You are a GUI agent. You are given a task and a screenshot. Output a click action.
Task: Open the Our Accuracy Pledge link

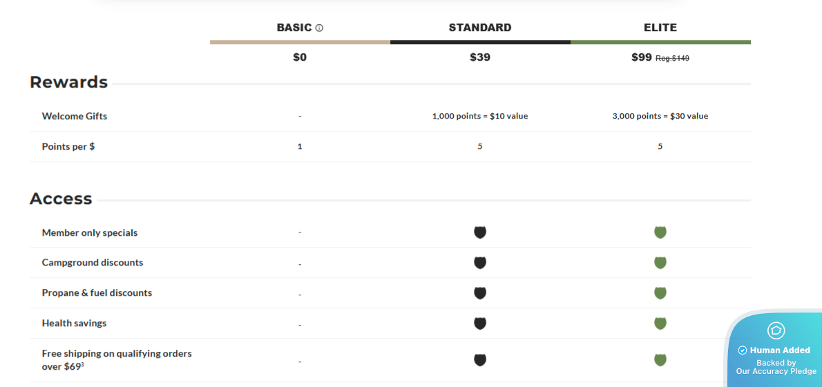click(x=776, y=371)
